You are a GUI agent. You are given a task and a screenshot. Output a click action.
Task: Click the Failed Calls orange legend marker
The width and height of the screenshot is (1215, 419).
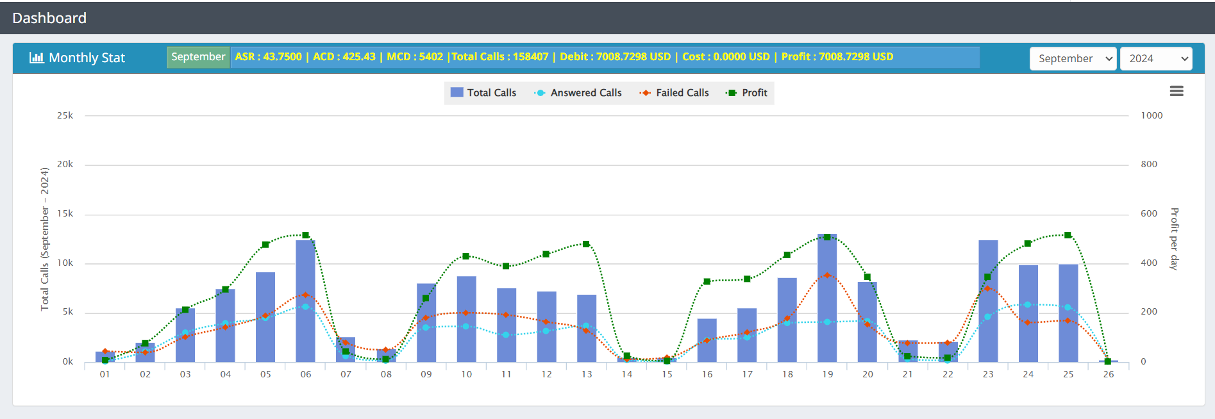click(645, 93)
